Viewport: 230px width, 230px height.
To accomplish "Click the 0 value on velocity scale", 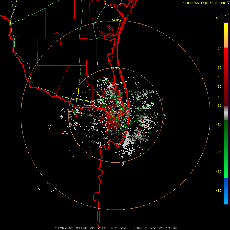I will 221,115.
